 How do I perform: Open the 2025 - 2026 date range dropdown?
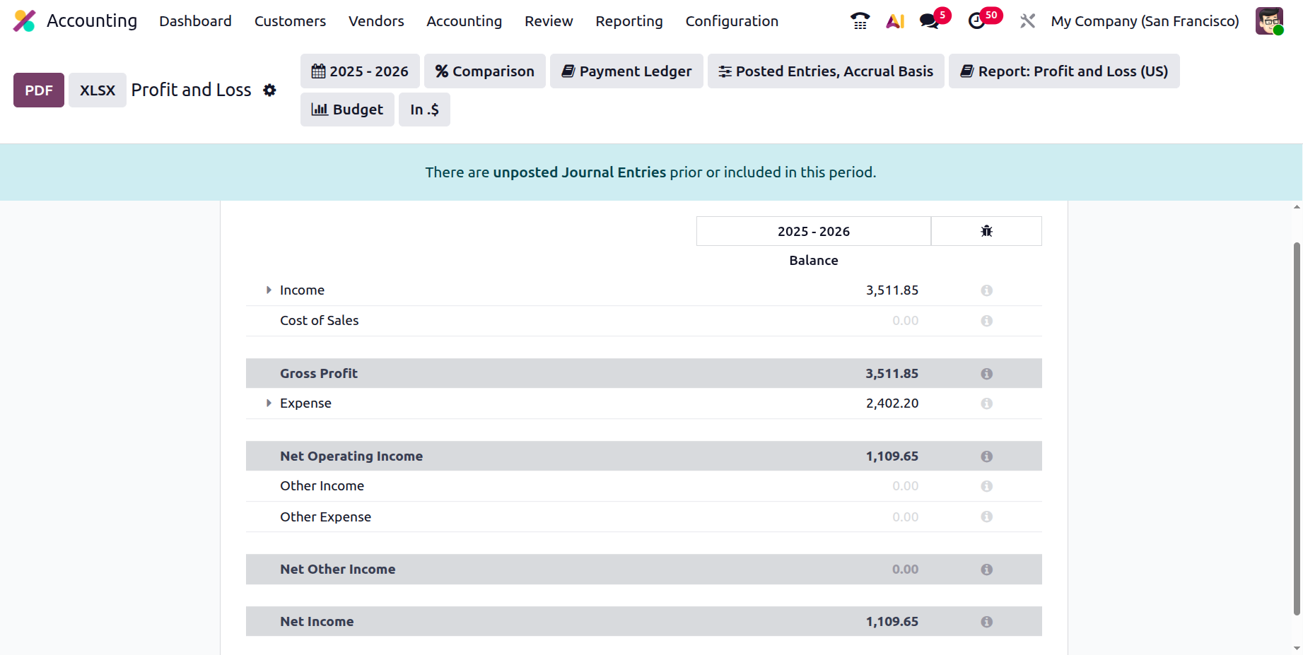point(360,71)
